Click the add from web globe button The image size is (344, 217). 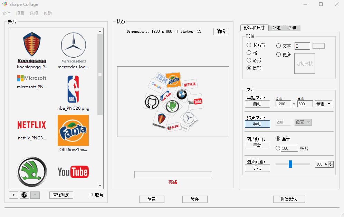pyautogui.click(x=25, y=195)
